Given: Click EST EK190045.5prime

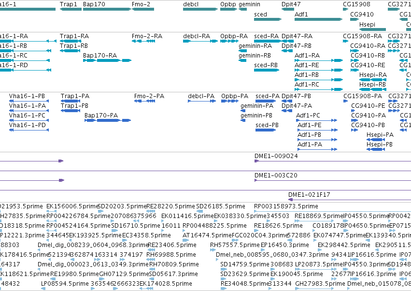Looking at the screenshot, I should point(272,279).
